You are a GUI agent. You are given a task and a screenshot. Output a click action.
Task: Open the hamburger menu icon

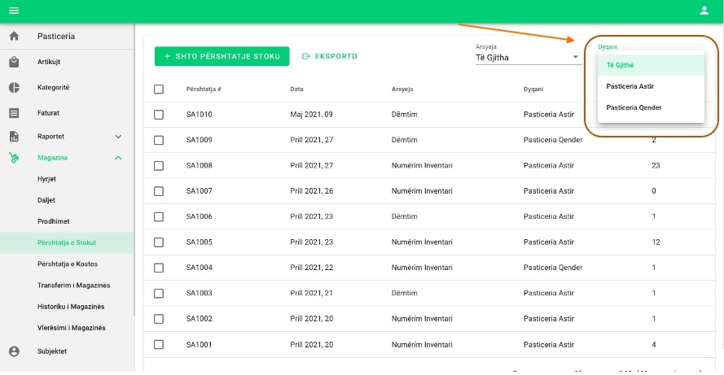pyautogui.click(x=14, y=11)
